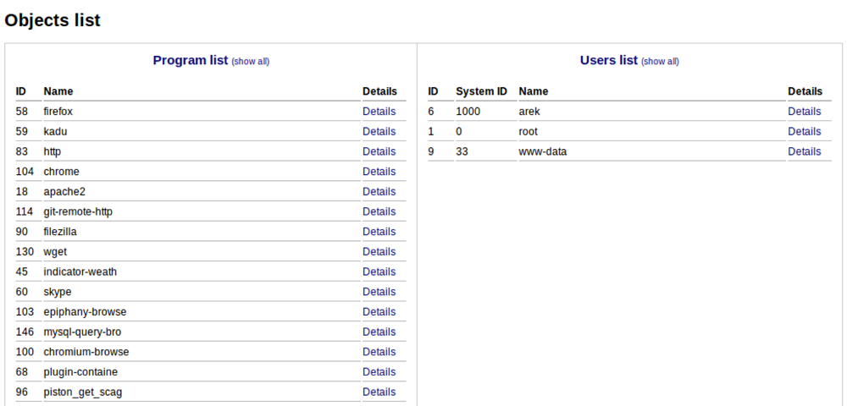Viewport: 847px width, 406px height.
Task: Open Details for firefox program
Action: point(379,112)
